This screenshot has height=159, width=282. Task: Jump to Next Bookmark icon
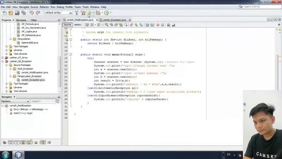click(x=136, y=25)
